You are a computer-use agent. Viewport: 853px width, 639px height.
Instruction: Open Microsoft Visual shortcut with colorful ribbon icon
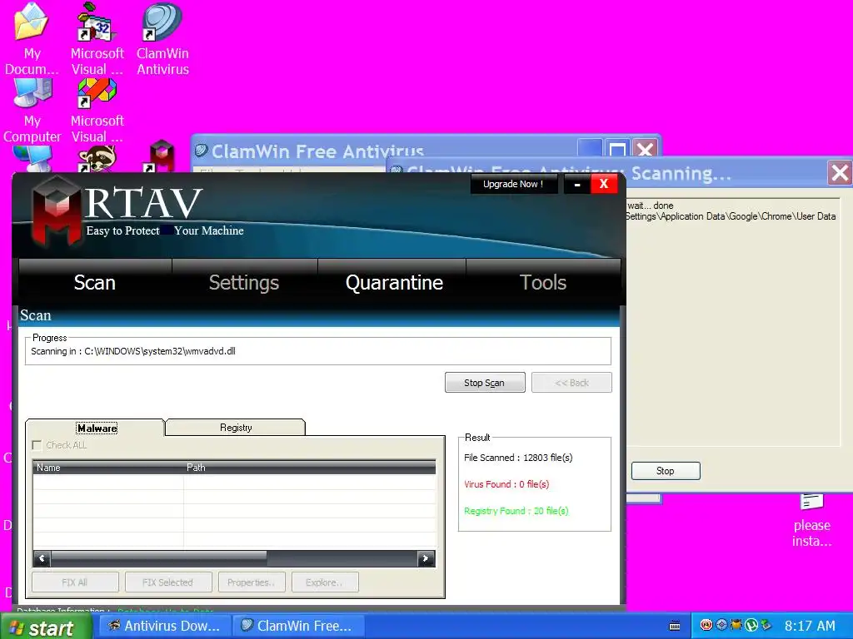coord(97,111)
